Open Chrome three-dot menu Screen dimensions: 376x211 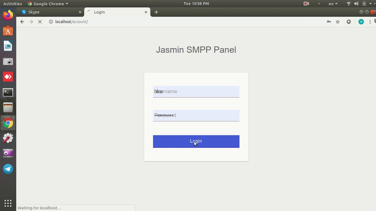370,22
